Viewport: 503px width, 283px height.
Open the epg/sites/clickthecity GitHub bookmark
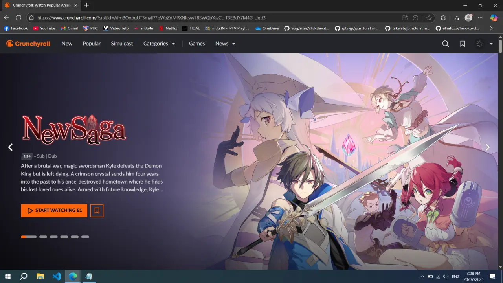click(x=307, y=28)
